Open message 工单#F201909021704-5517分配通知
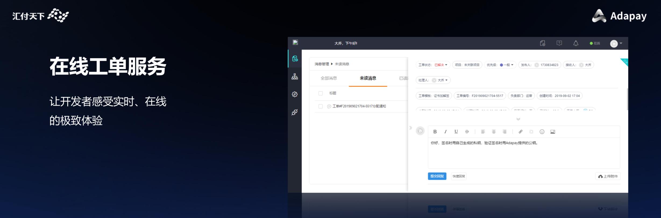The width and height of the screenshot is (661, 218). click(x=359, y=106)
